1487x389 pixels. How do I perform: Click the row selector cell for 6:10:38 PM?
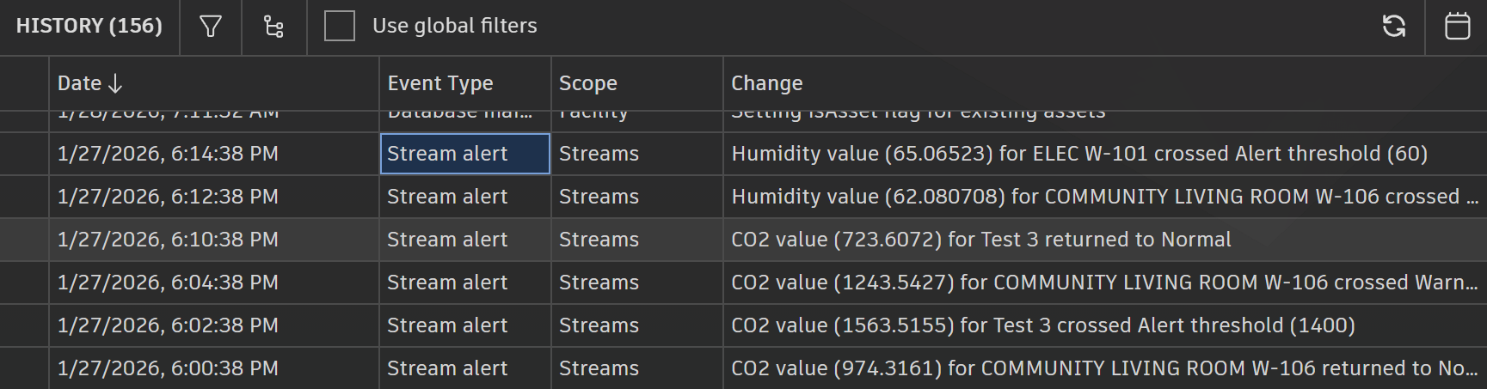tap(24, 240)
